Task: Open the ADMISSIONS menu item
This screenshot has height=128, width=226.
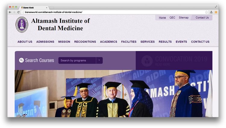Action: pos(45,42)
